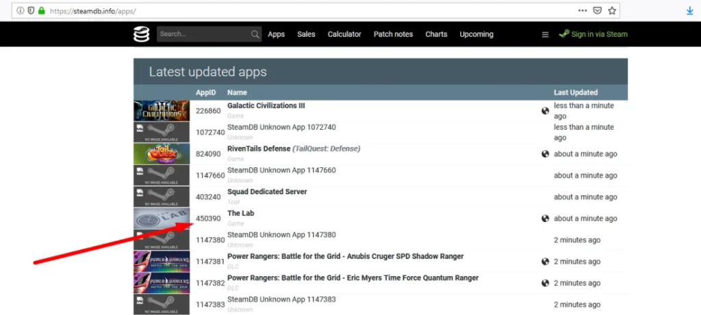
Task: Click AppID 824090
Action: coord(208,154)
